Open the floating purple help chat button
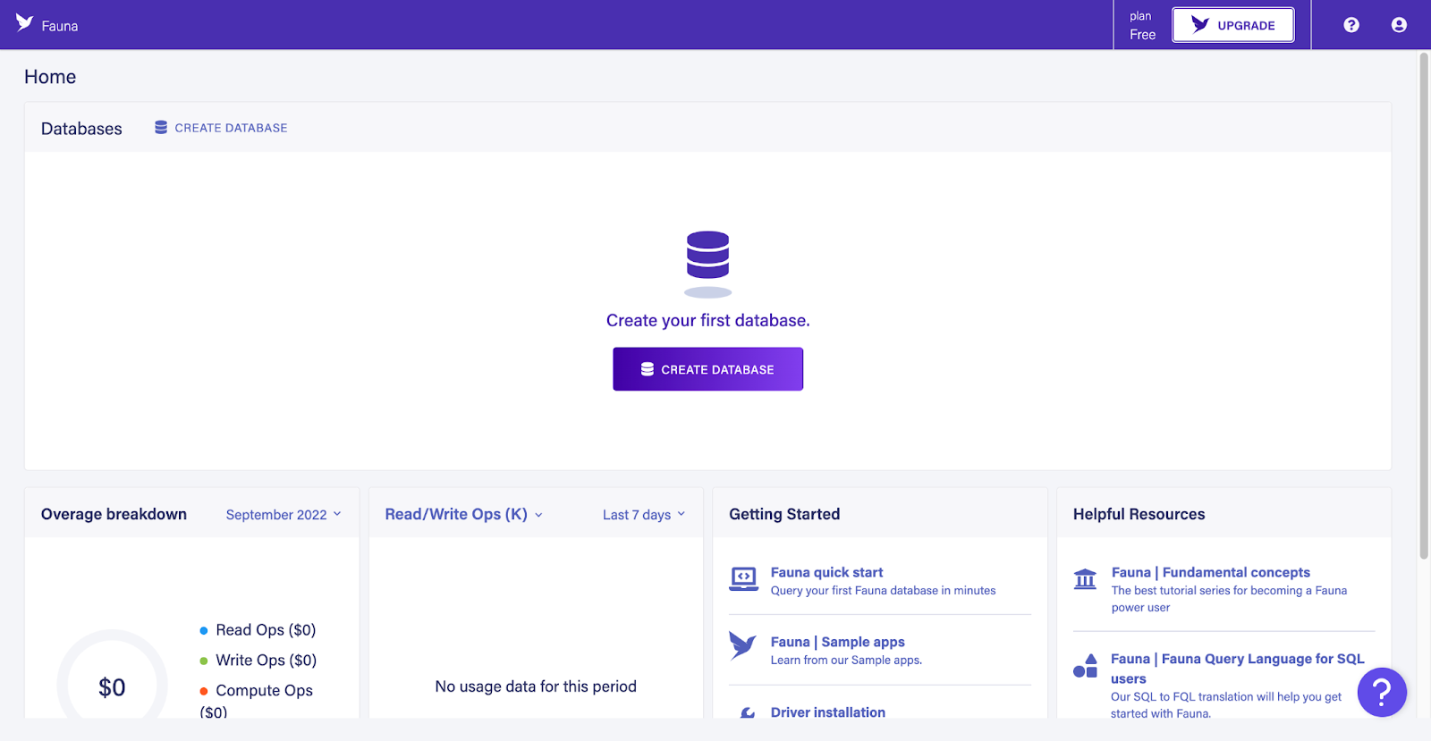The image size is (1431, 741). click(x=1382, y=692)
